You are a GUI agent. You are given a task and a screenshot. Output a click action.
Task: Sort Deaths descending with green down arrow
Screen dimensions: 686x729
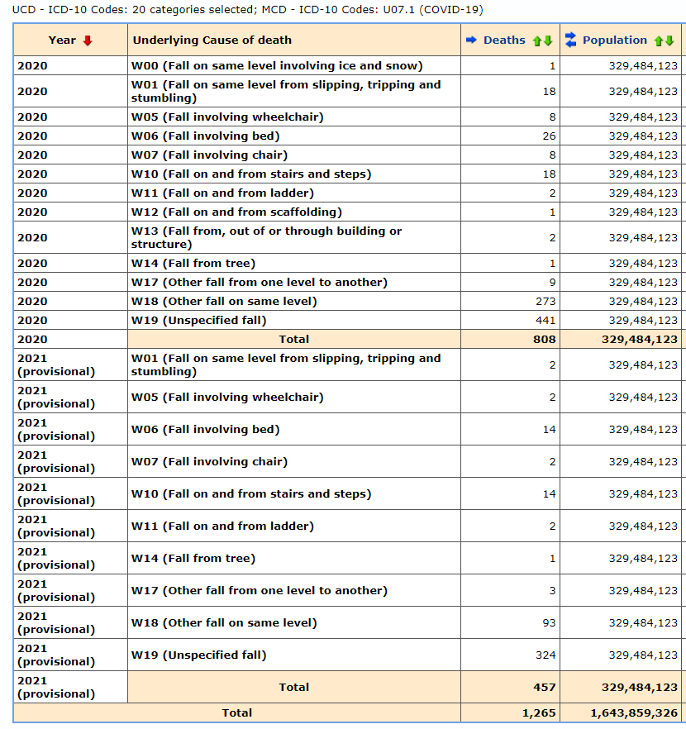click(548, 41)
